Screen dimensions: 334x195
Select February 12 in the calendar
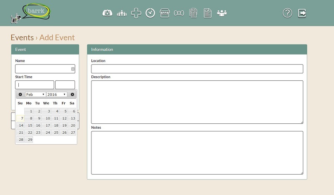[x=63, y=118]
